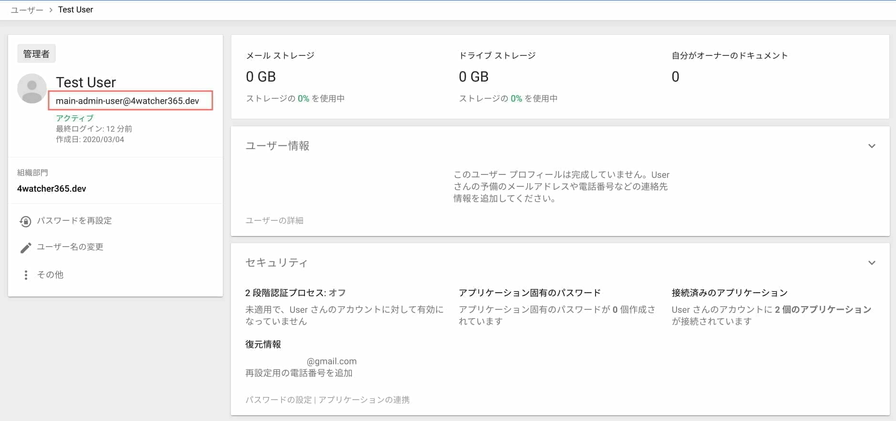Select パスワードを再設定 option
This screenshot has width=896, height=421.
click(74, 221)
